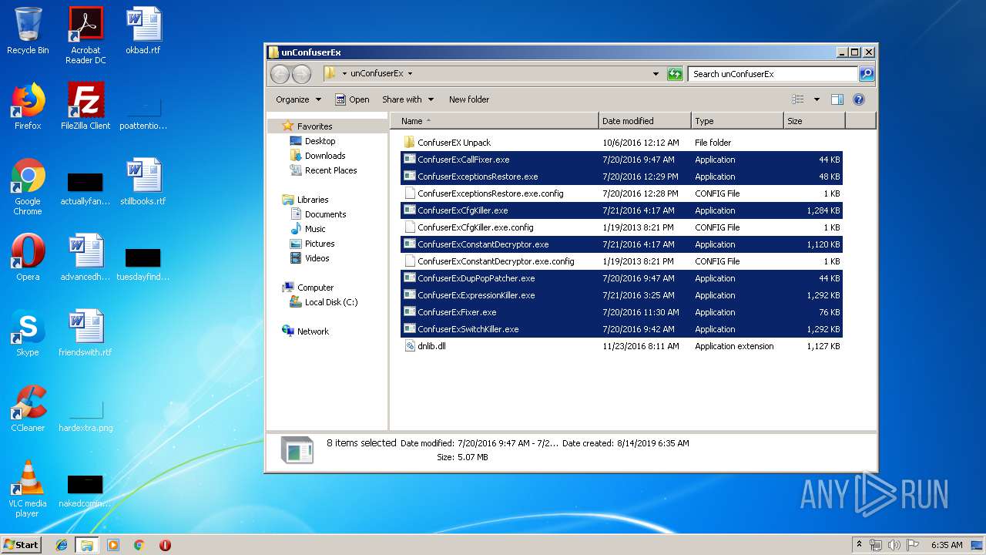Screen dimensions: 986x555
Task: Sort by Size column header
Action: pyautogui.click(x=814, y=121)
